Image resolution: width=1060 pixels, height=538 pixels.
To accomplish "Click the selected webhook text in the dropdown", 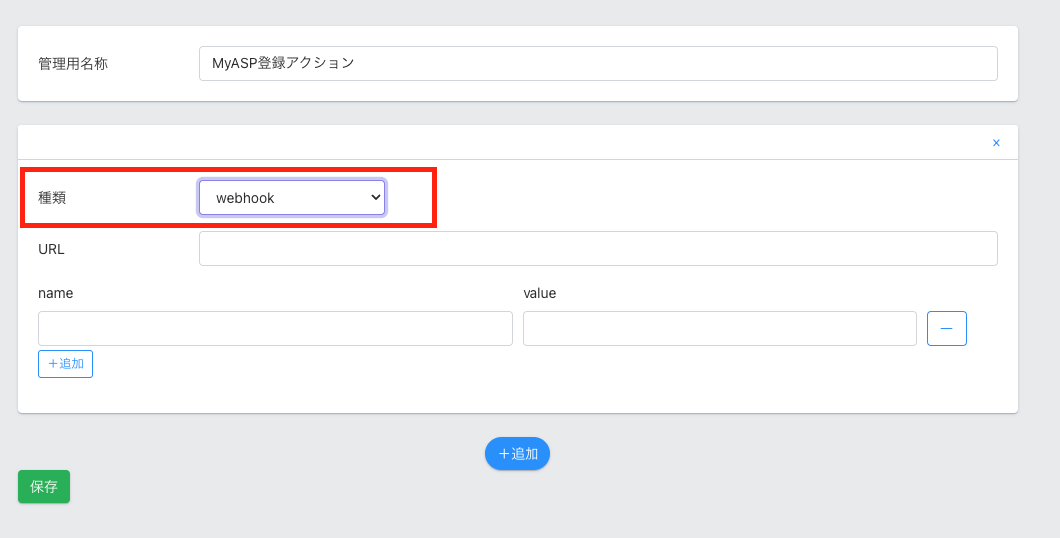I will (245, 198).
